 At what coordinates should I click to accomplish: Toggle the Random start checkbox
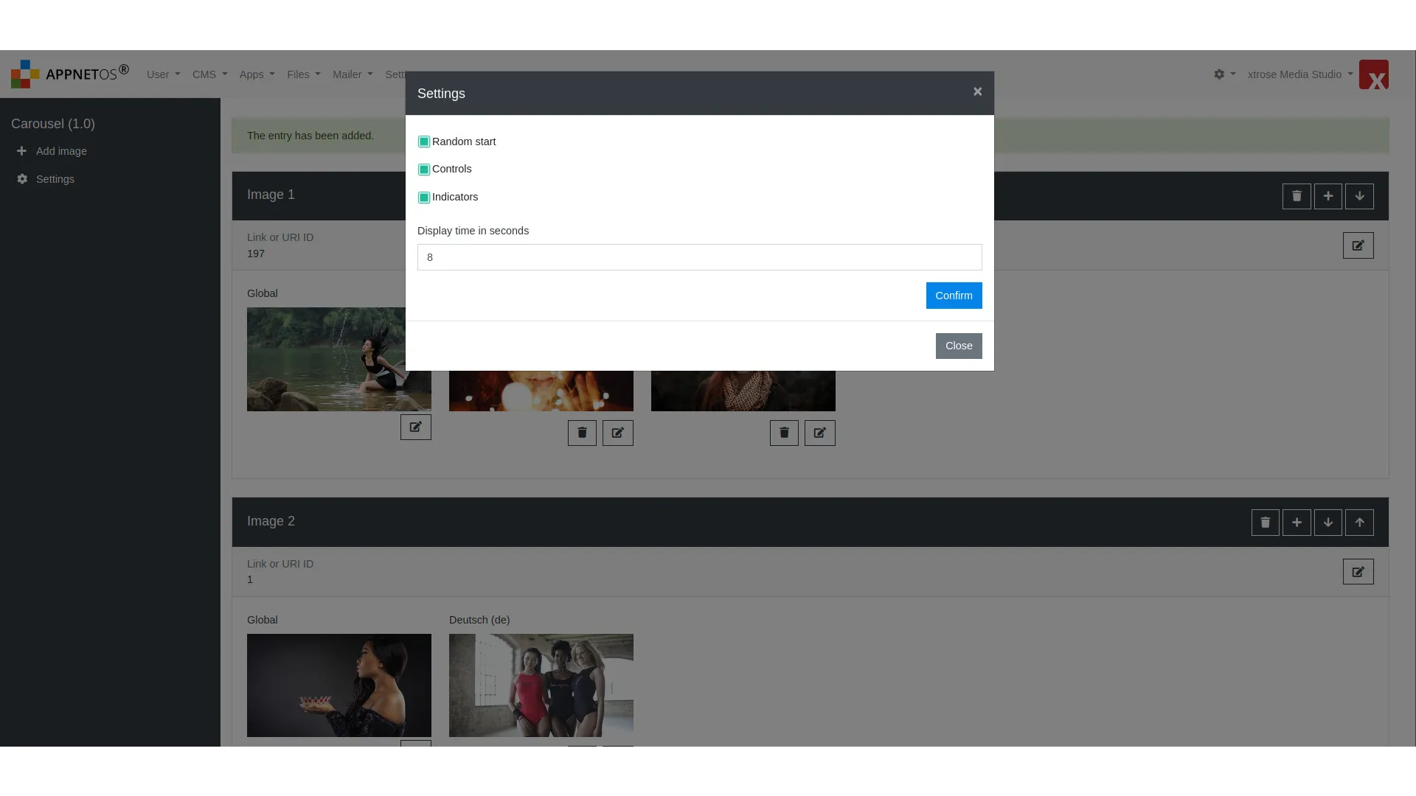pos(423,141)
